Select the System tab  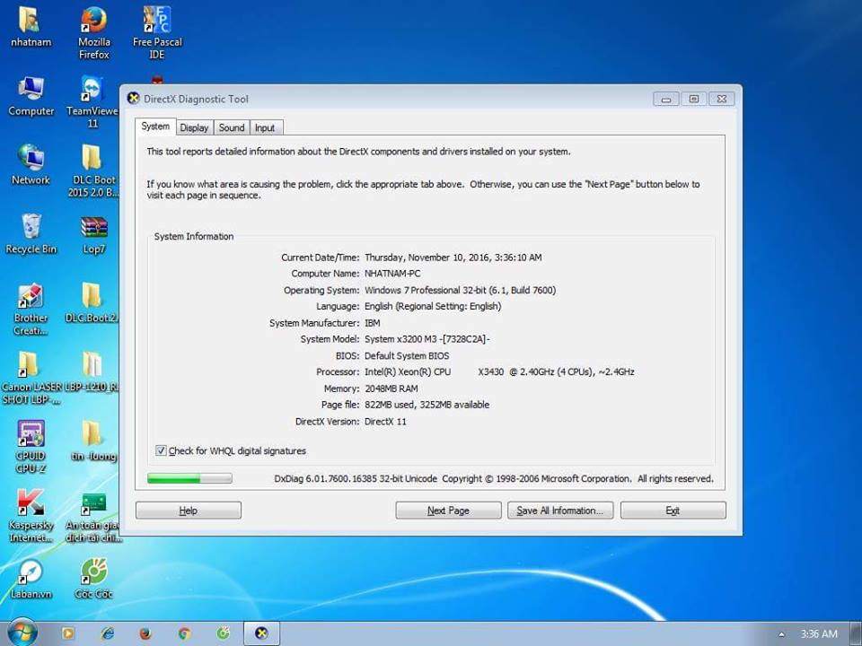pyautogui.click(x=155, y=127)
